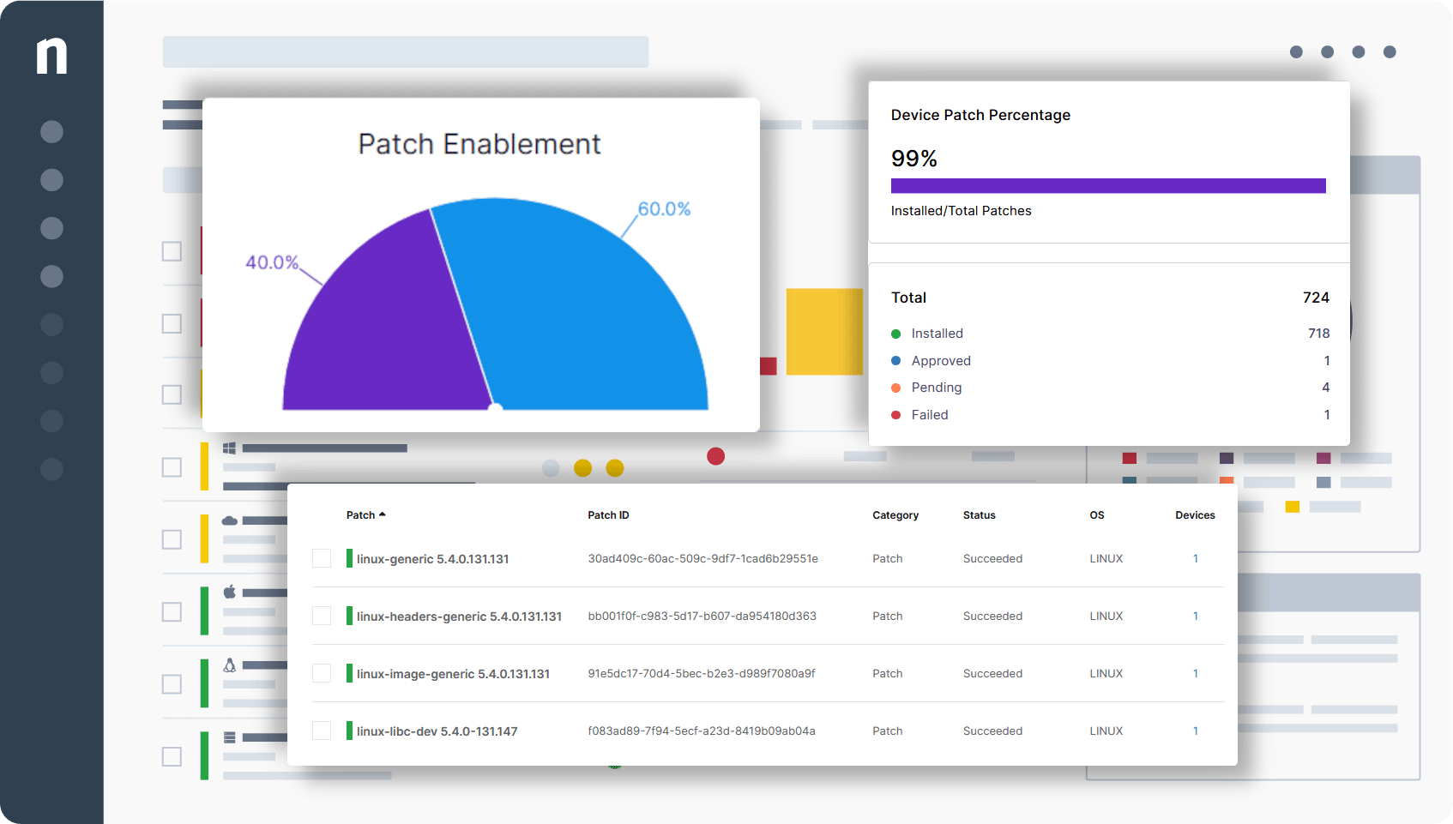The width and height of the screenshot is (1453, 824).
Task: Click the Status column header to sort
Action: click(x=978, y=515)
